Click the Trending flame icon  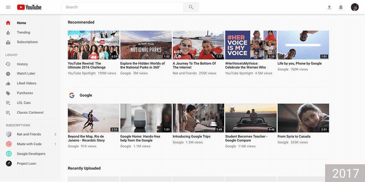(x=8, y=32)
